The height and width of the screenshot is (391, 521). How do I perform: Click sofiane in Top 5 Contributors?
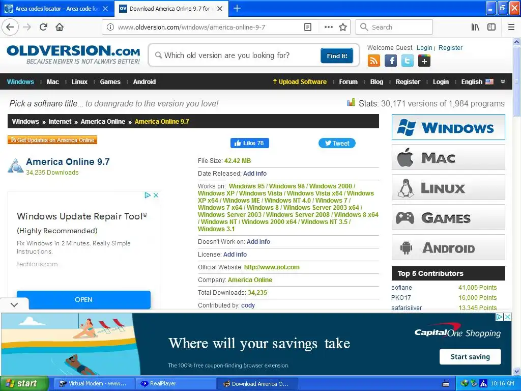(401, 287)
